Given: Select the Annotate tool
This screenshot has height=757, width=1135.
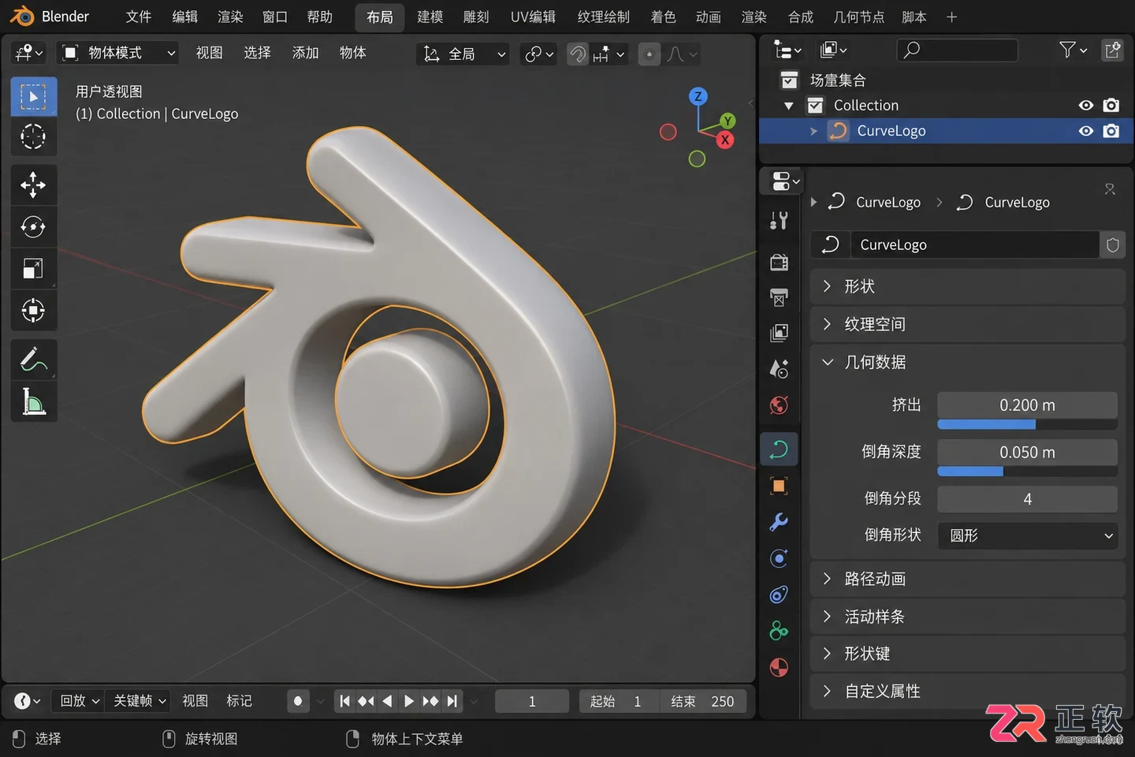Looking at the screenshot, I should [33, 360].
